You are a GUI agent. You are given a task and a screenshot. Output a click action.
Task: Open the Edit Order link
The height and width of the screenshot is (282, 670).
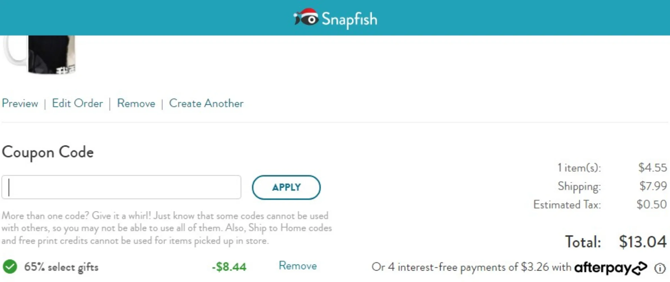coord(77,103)
